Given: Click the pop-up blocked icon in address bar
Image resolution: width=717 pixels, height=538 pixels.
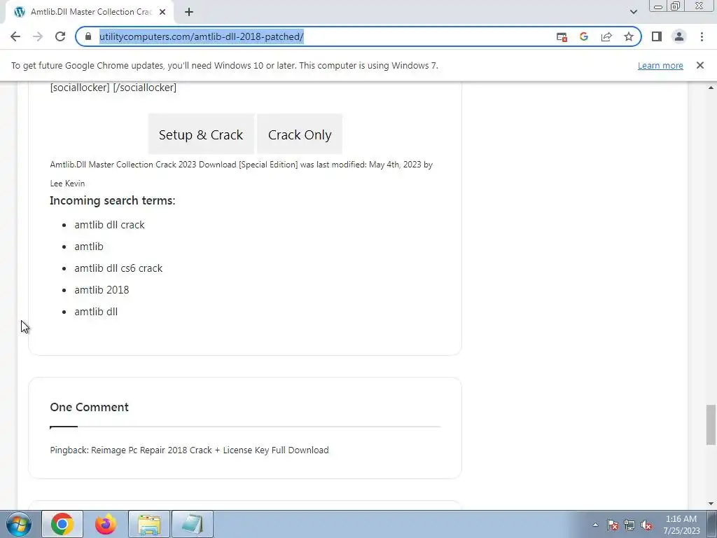Looking at the screenshot, I should 562,37.
